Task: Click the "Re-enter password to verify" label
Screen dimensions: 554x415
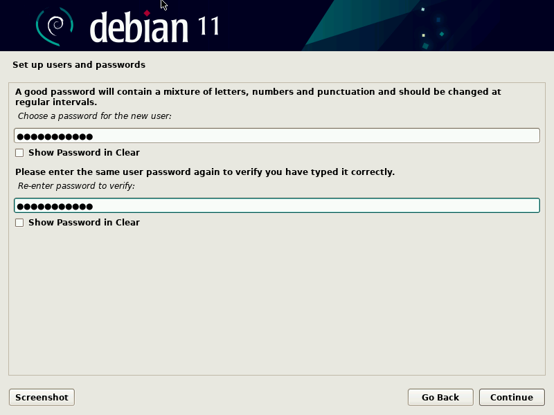Action: tap(76, 186)
